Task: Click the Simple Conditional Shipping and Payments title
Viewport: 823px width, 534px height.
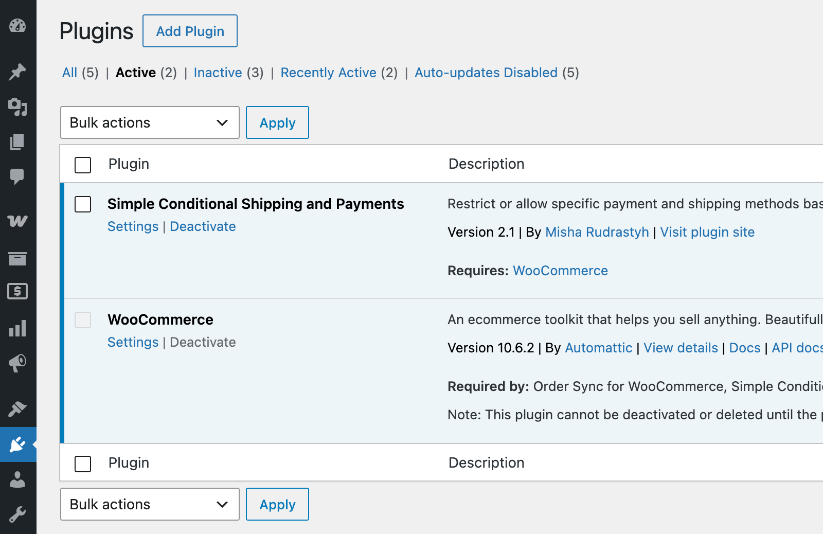Action: click(256, 204)
